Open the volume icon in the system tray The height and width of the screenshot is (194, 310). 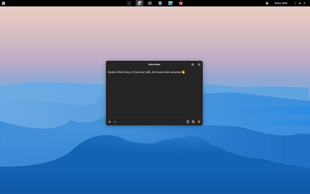(x=300, y=3)
